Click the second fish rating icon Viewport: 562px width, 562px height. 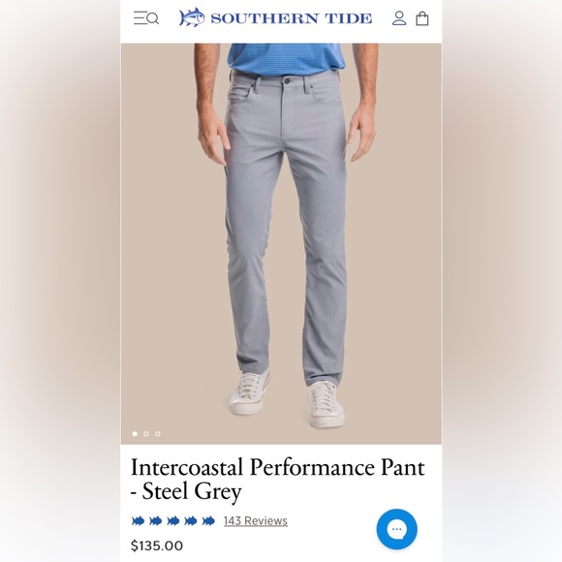coord(156,520)
